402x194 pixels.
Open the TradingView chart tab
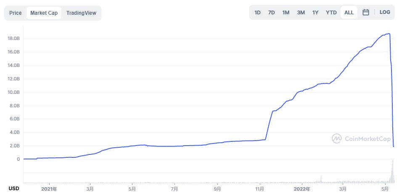81,13
